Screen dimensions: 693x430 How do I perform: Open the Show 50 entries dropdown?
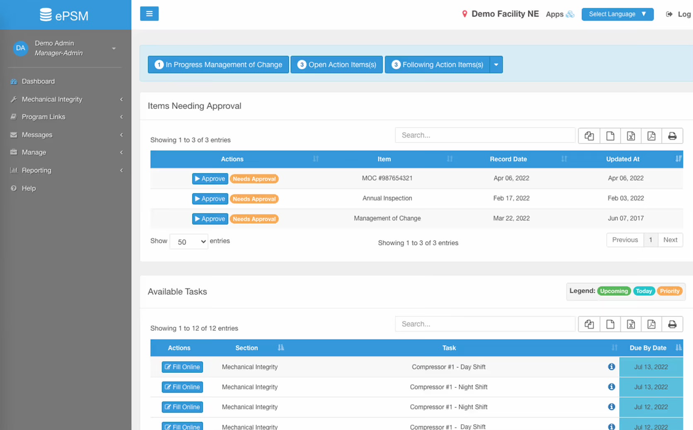point(189,242)
